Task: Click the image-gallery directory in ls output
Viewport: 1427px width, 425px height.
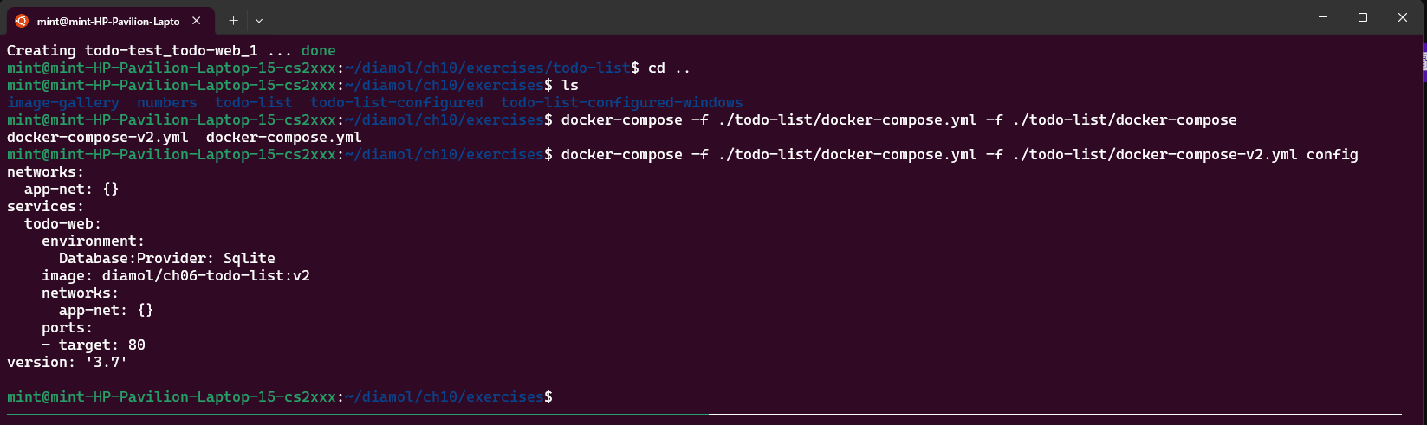Action: (63, 102)
